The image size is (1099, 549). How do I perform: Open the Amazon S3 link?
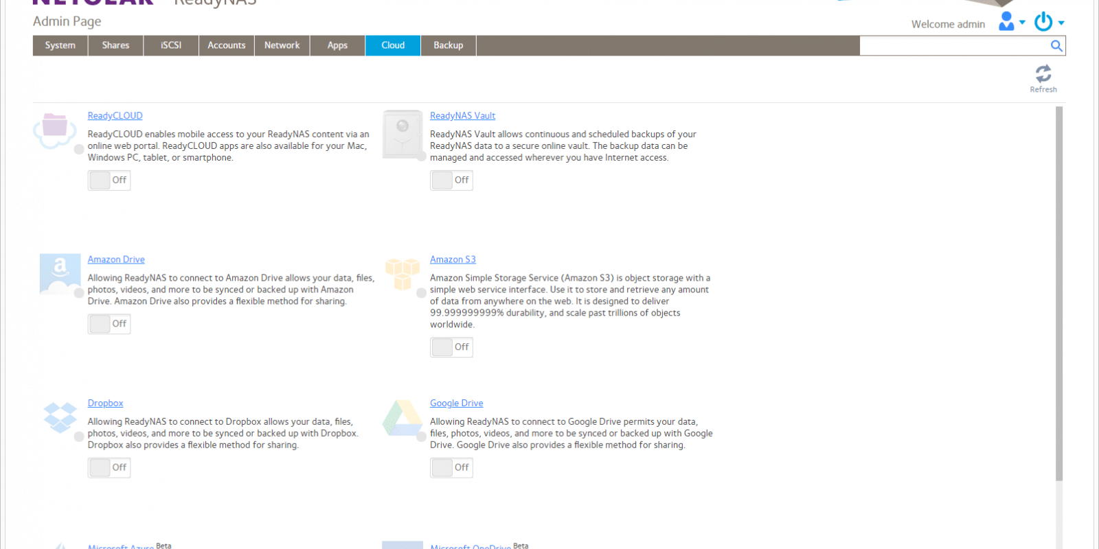[x=453, y=259]
